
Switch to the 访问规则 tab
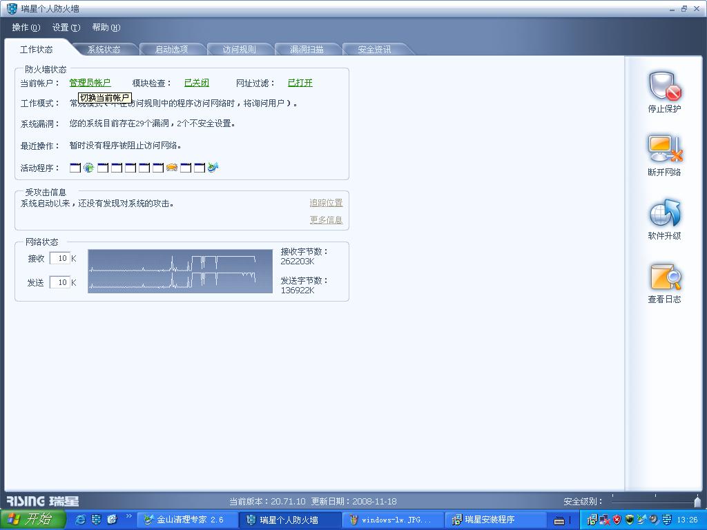(240, 49)
